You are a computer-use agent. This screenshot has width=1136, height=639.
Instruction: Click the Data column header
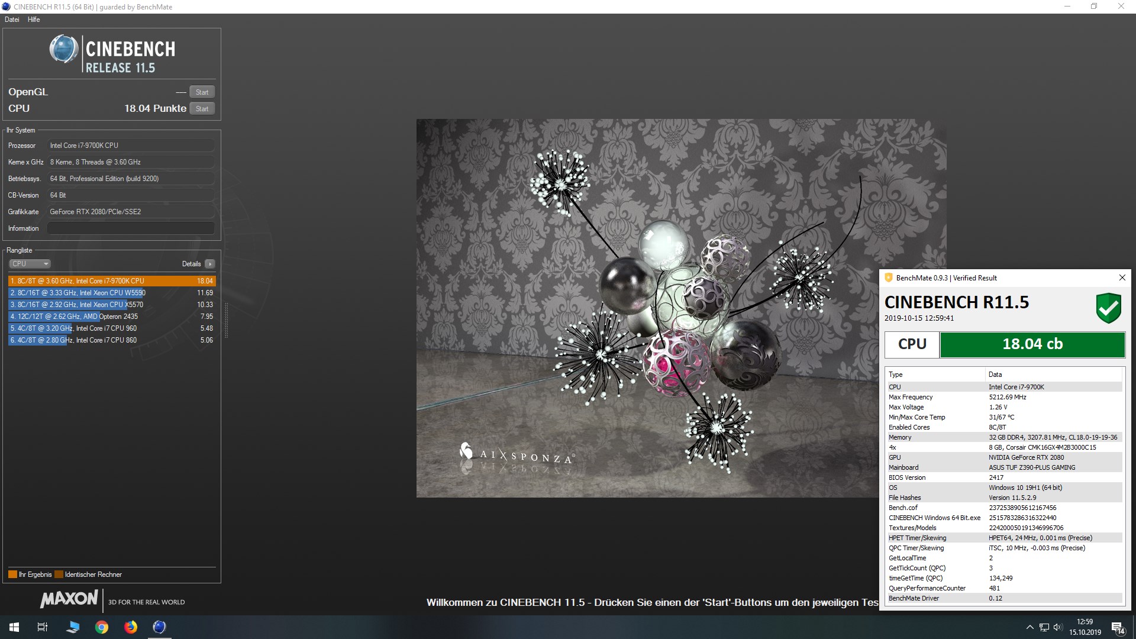[x=1054, y=375]
